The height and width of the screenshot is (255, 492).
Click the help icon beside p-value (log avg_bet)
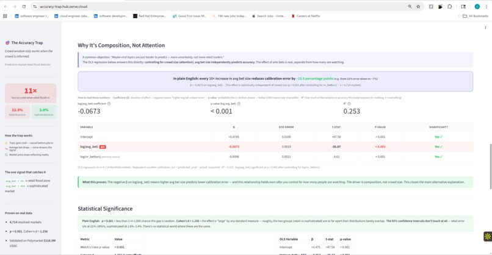[239, 104]
